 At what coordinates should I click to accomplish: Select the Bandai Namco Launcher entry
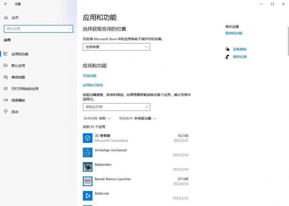click(x=136, y=181)
